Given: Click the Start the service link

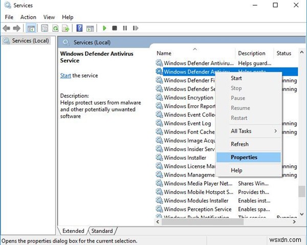Looking at the screenshot, I should (65, 76).
